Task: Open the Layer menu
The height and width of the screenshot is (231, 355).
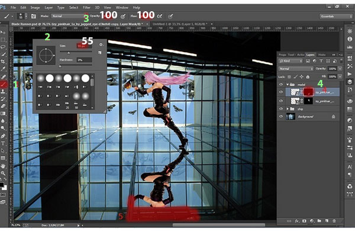Action: (49, 8)
